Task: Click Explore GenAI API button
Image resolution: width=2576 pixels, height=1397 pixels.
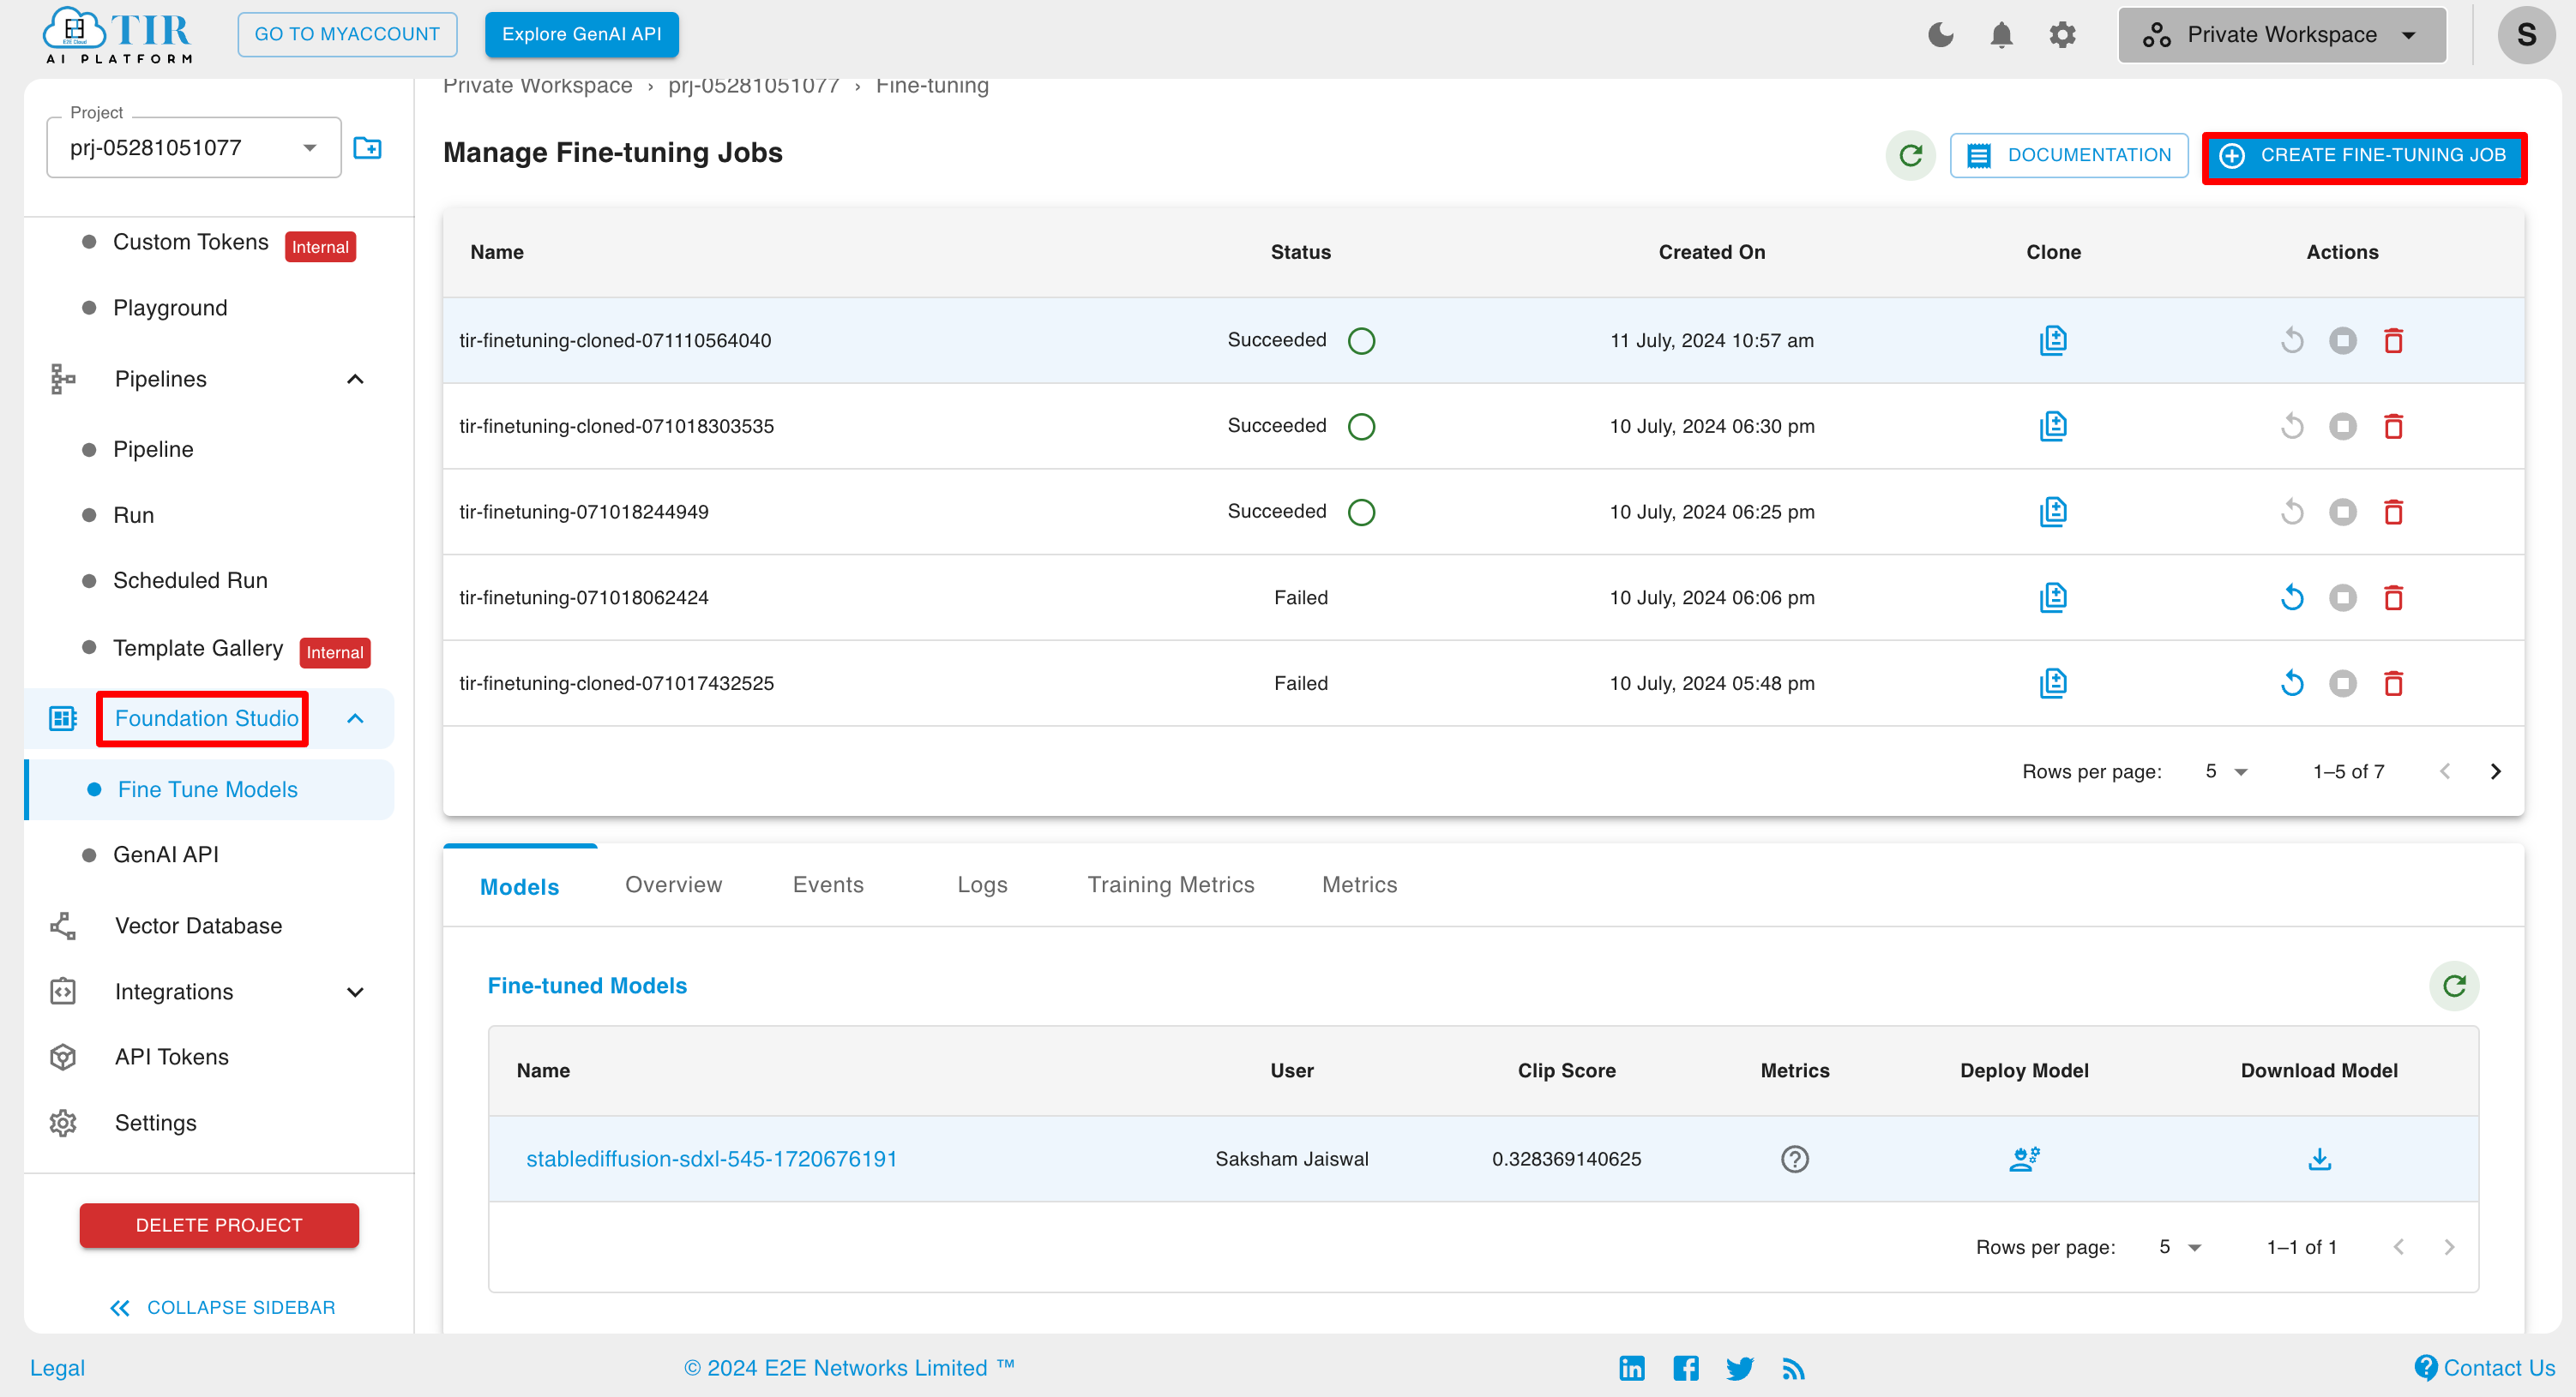Action: click(581, 34)
